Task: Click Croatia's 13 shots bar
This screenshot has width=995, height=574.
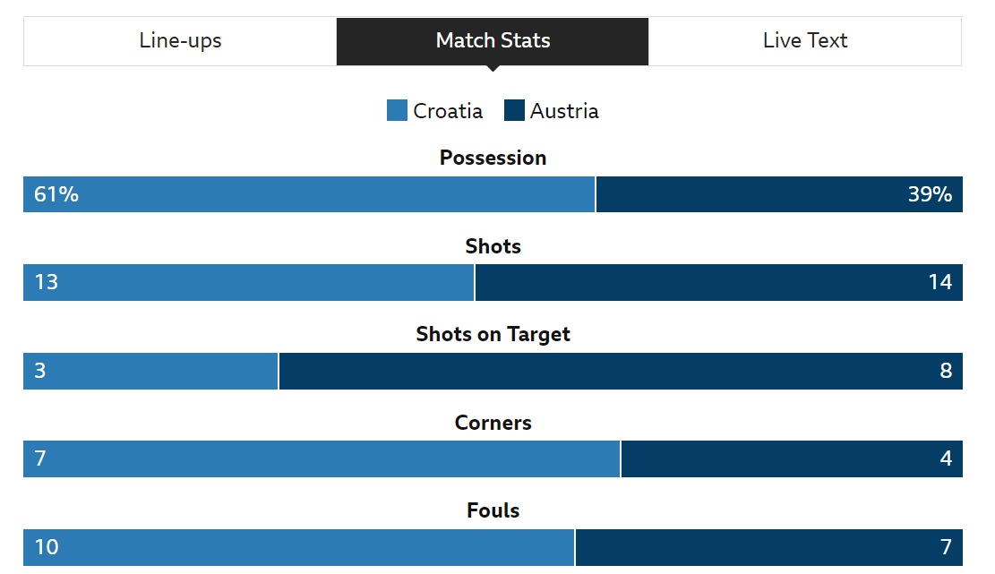Action: [249, 282]
